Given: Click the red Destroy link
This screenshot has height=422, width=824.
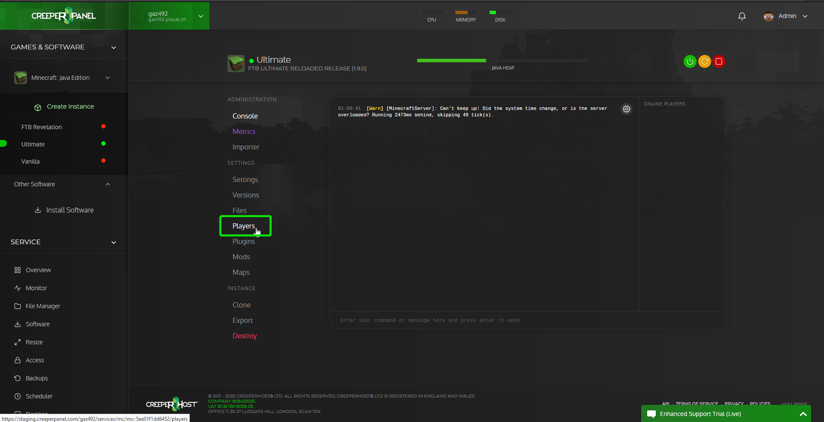Looking at the screenshot, I should pyautogui.click(x=245, y=336).
